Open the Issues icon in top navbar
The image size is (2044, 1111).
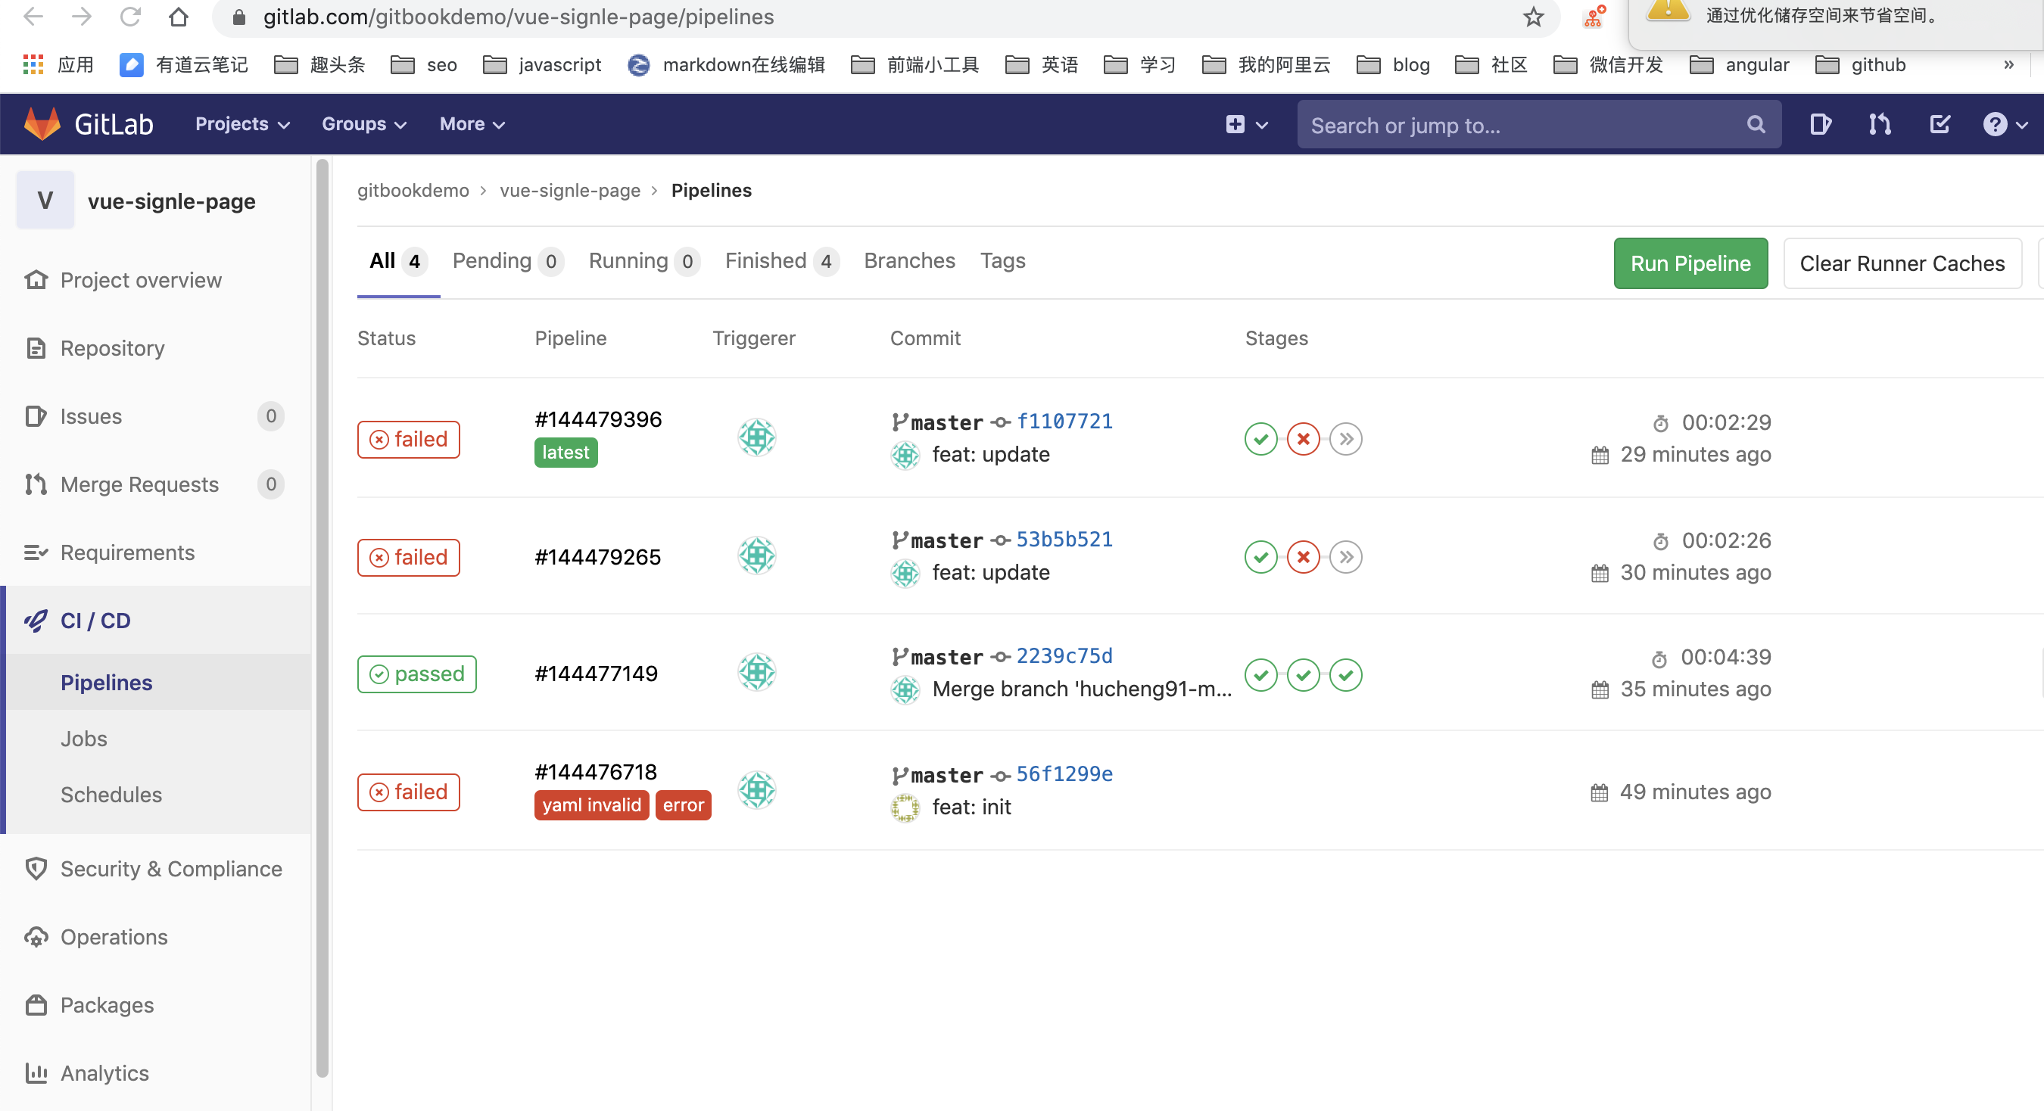point(1820,123)
